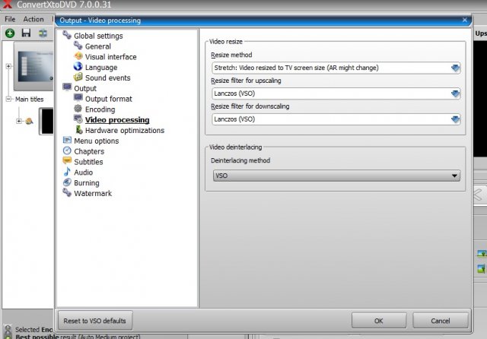This screenshot has width=487, height=339.
Task: Click the Encoding gear icon
Action: pyautogui.click(x=78, y=109)
